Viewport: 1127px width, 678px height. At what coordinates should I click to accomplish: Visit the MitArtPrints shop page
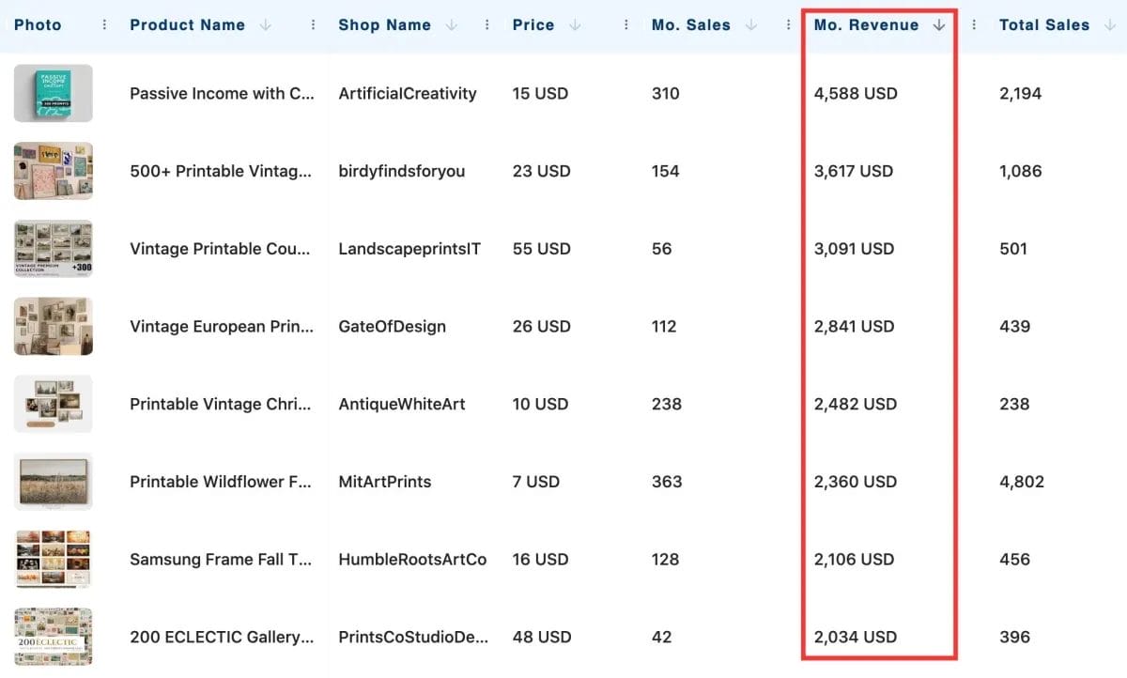pos(384,481)
